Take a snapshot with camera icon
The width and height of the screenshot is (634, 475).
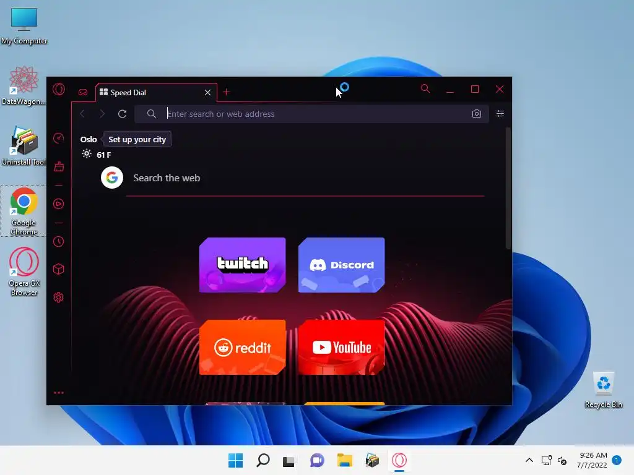click(477, 114)
